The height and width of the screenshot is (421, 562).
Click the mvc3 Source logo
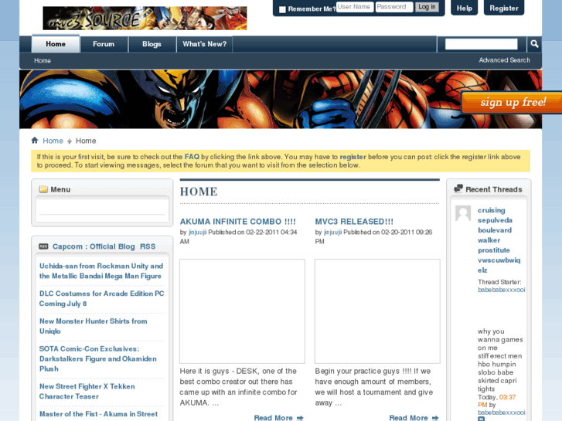coord(145,19)
